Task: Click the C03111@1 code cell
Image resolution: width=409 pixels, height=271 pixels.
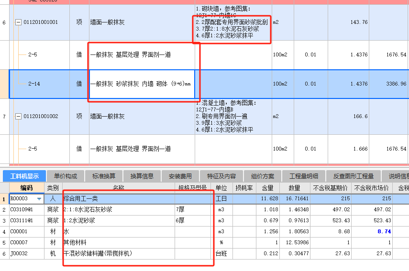Action: click(27, 221)
